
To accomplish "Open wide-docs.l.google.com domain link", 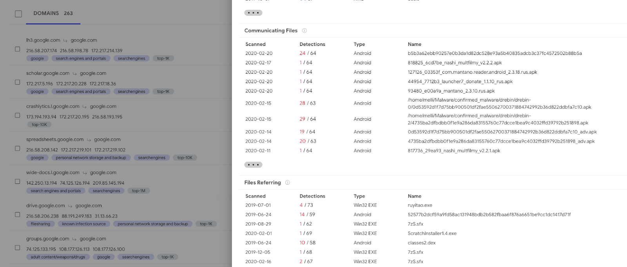I will coord(53,173).
